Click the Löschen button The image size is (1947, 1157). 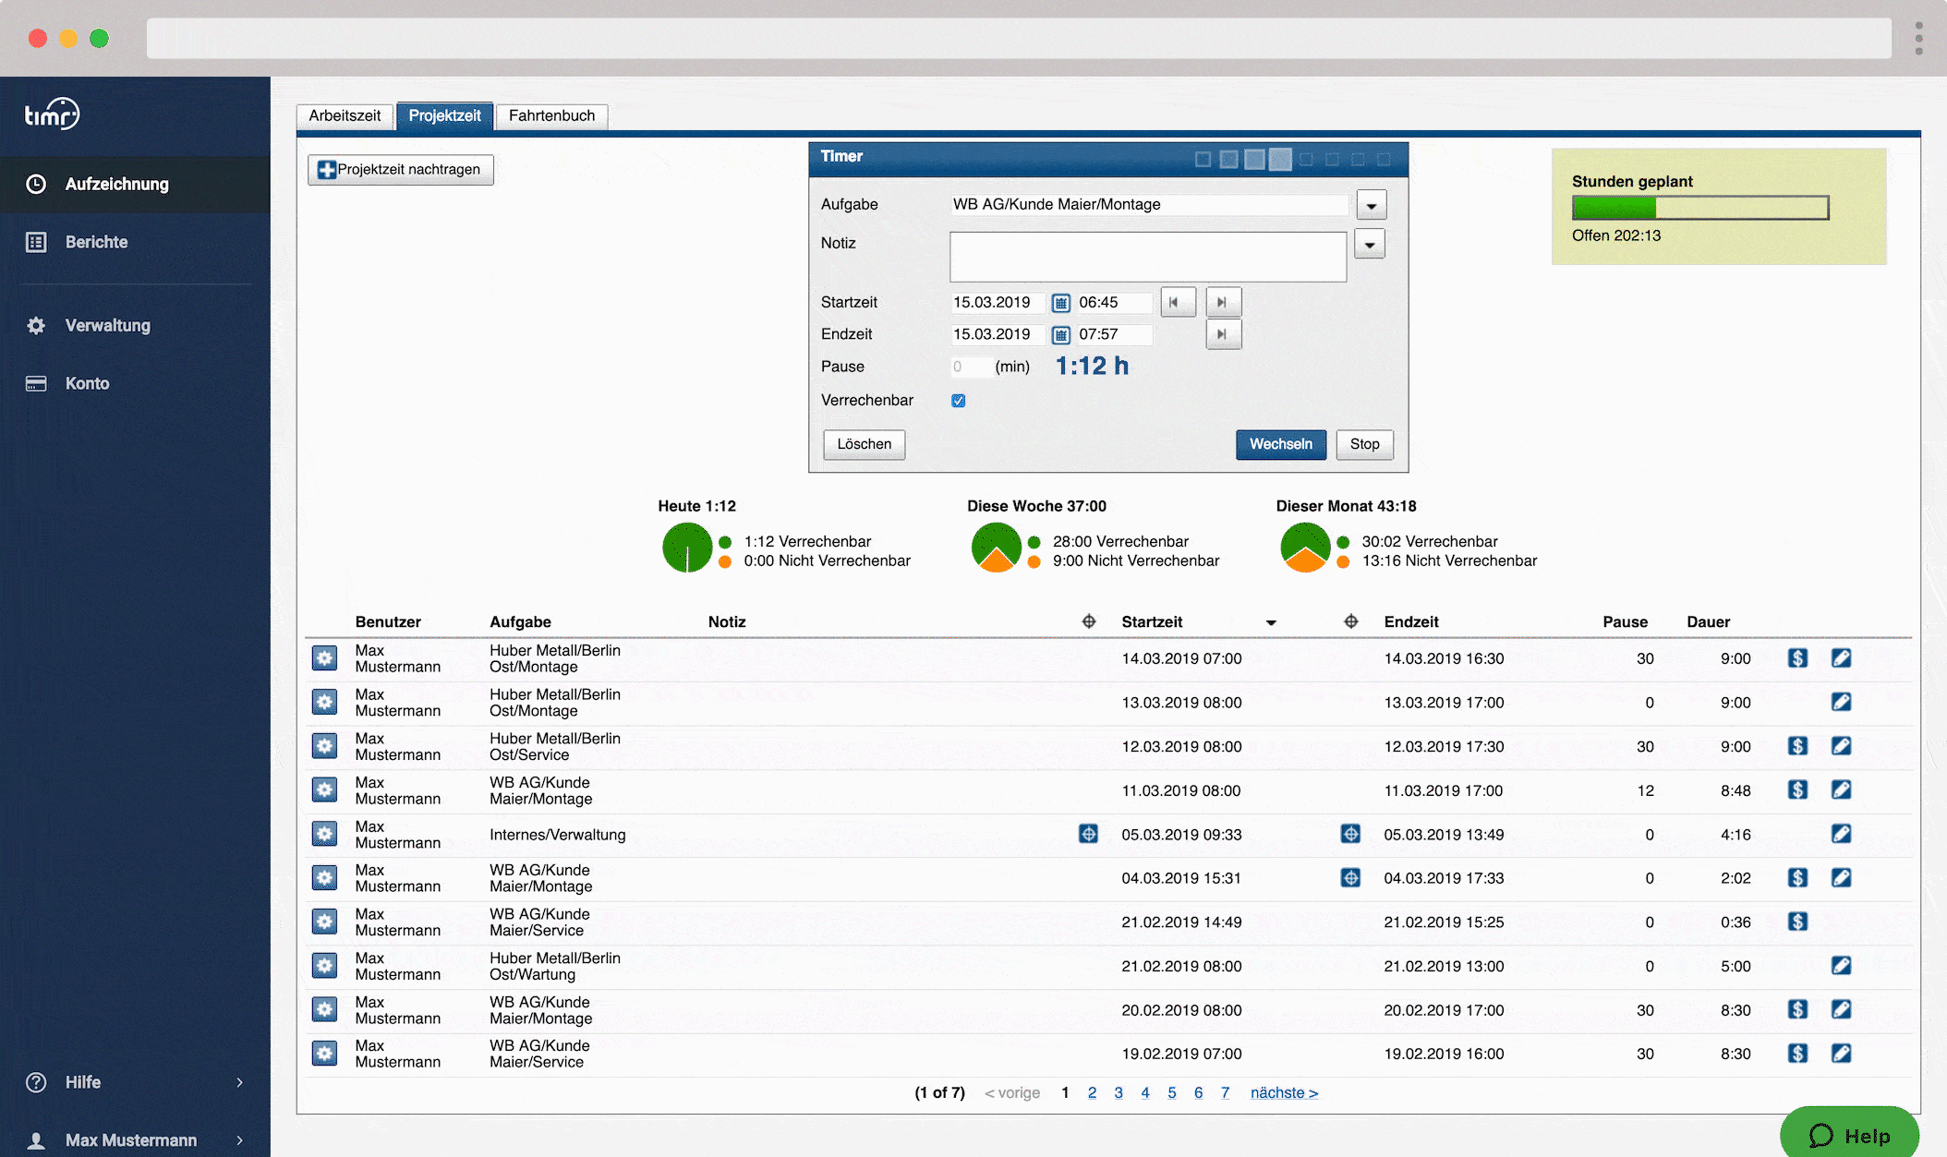click(865, 444)
